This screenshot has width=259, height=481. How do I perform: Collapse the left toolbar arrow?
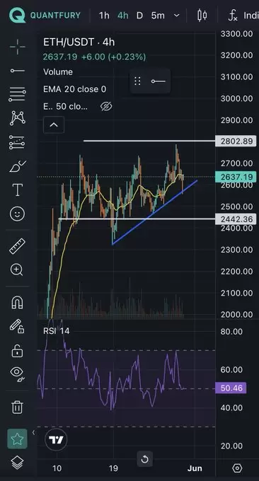pyautogui.click(x=33, y=432)
